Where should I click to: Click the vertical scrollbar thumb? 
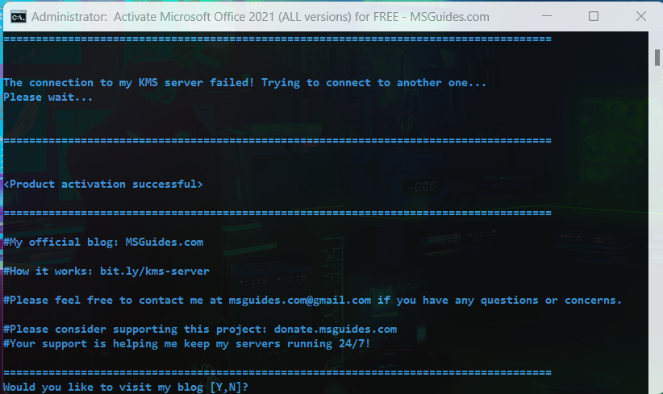coord(657,57)
